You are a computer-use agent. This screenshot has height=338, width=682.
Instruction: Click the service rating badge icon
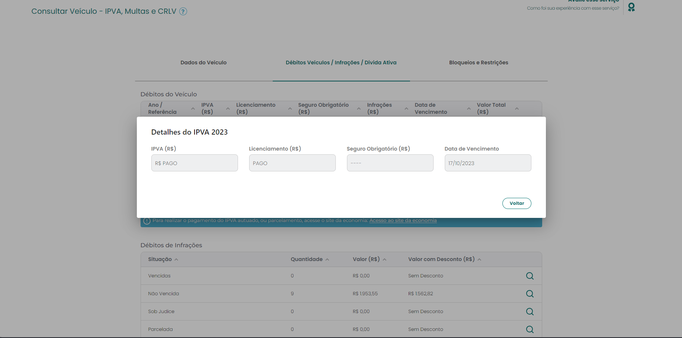click(631, 7)
